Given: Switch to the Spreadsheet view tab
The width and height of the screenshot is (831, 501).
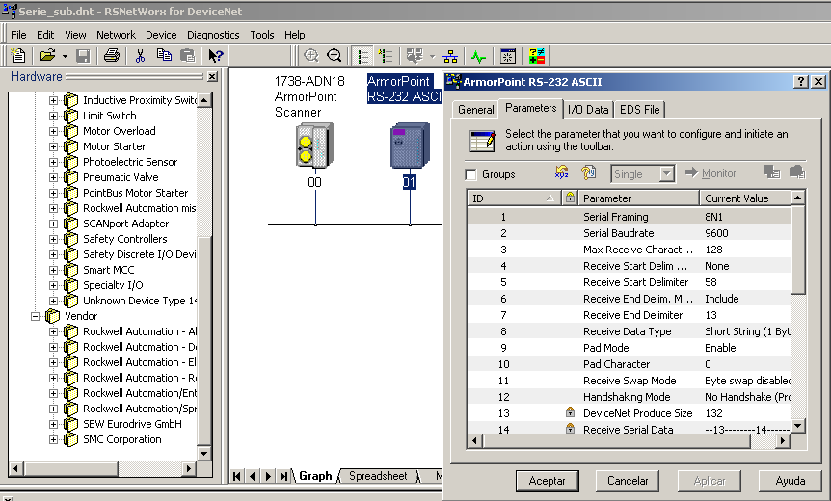Looking at the screenshot, I should (378, 476).
